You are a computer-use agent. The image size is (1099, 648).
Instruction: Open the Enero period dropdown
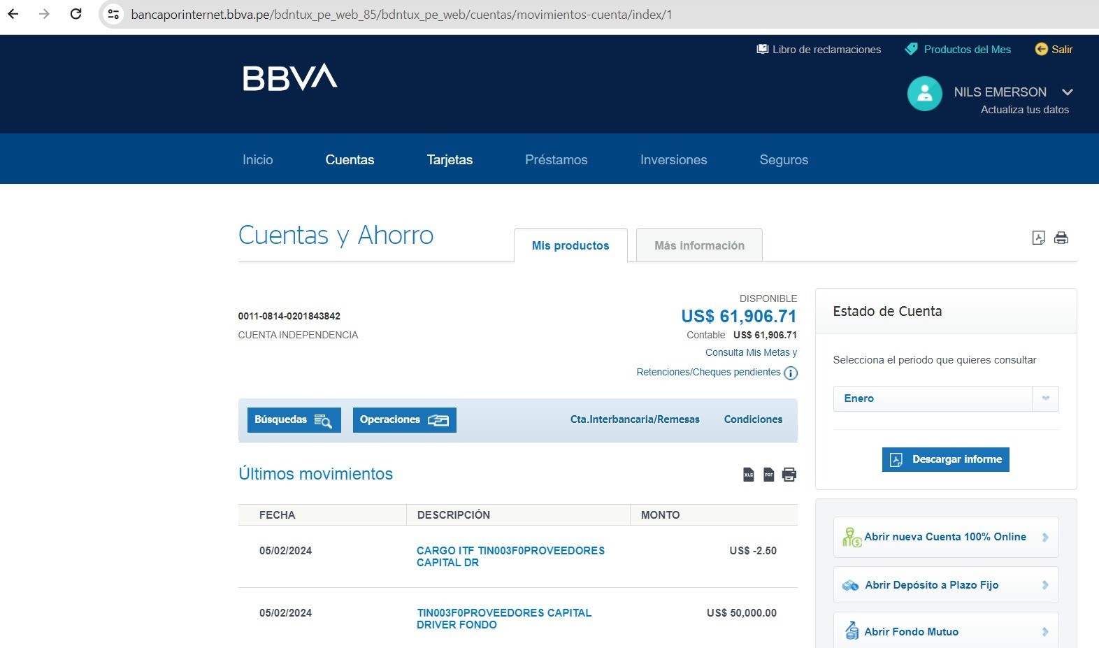(945, 398)
